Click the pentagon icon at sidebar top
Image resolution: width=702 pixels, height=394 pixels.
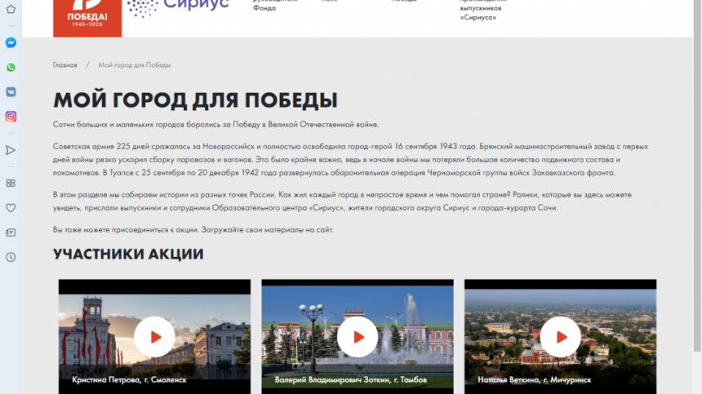(11, 9)
